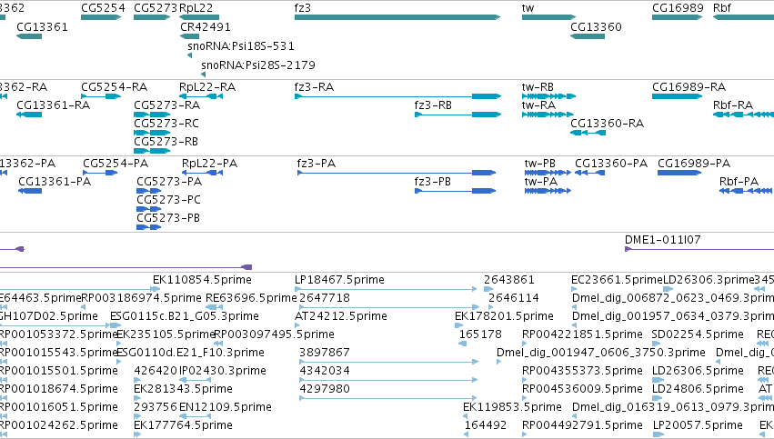This screenshot has width=774, height=439.
Task: Select the fz3 gene bar
Action: (x=397, y=17)
